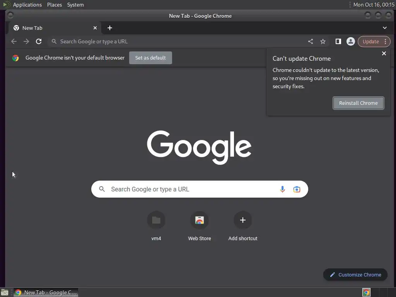
Task: Click Reinstall Chrome button
Action: click(358, 103)
